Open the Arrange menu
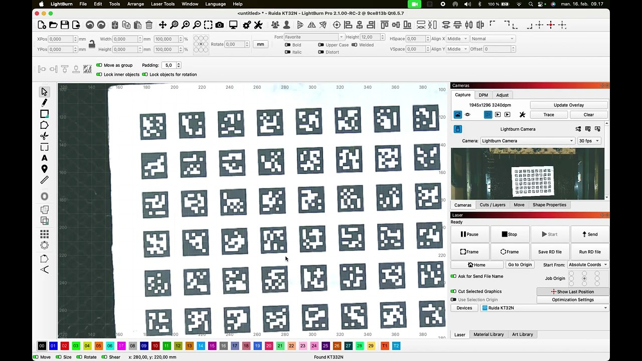642x361 pixels. [135, 4]
